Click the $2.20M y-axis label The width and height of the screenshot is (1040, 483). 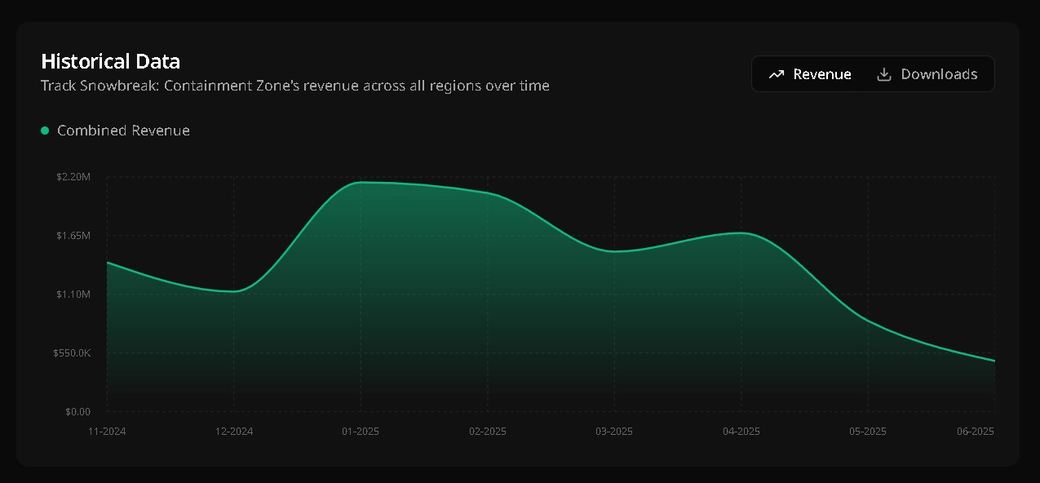pyautogui.click(x=73, y=177)
